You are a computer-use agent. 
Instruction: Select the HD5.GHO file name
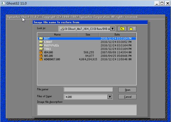click(x=48, y=56)
